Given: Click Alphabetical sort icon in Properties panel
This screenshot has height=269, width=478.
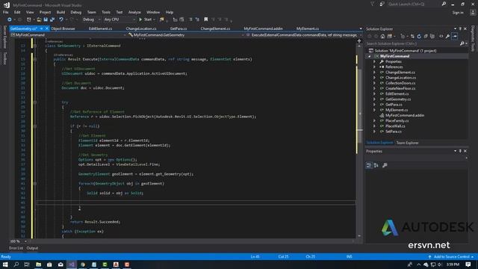Looking at the screenshot, I should (x=376, y=165).
